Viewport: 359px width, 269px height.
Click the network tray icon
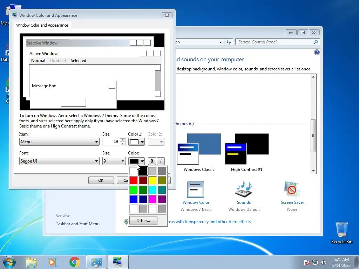tap(315, 262)
